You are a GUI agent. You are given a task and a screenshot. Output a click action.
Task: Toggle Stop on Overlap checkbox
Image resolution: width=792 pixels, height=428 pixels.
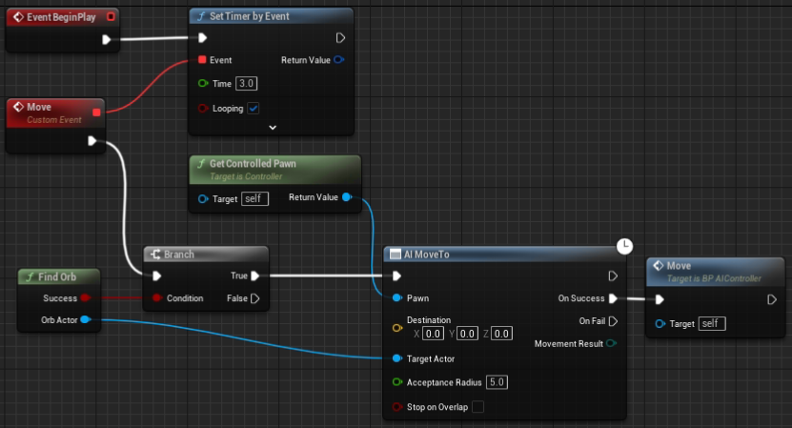(x=477, y=407)
